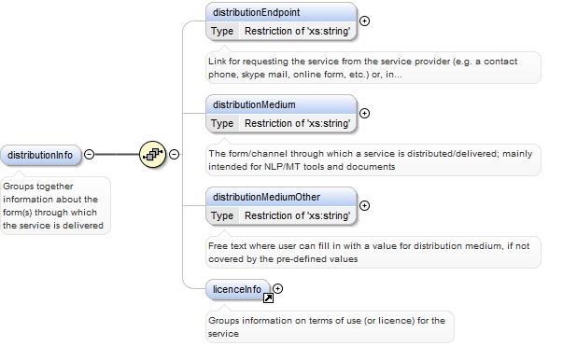Select the distributionEndpoint element header
The height and width of the screenshot is (346, 563).
coord(282,12)
